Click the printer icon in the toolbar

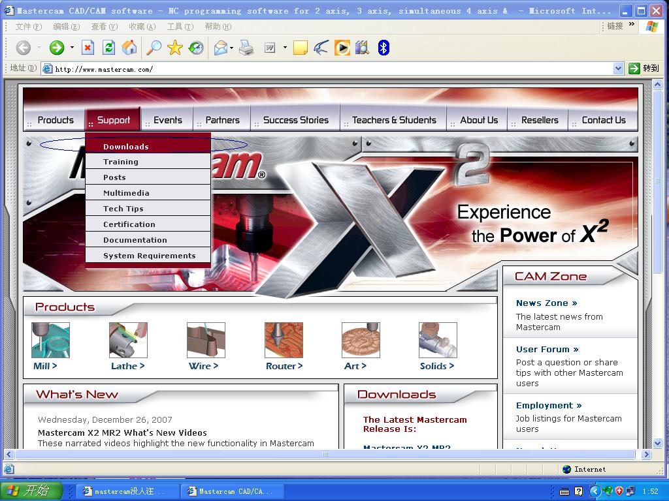click(246, 48)
